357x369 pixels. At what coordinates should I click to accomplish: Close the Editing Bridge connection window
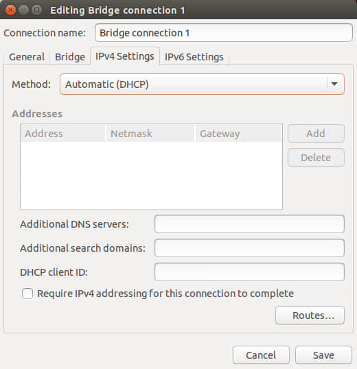[10, 10]
